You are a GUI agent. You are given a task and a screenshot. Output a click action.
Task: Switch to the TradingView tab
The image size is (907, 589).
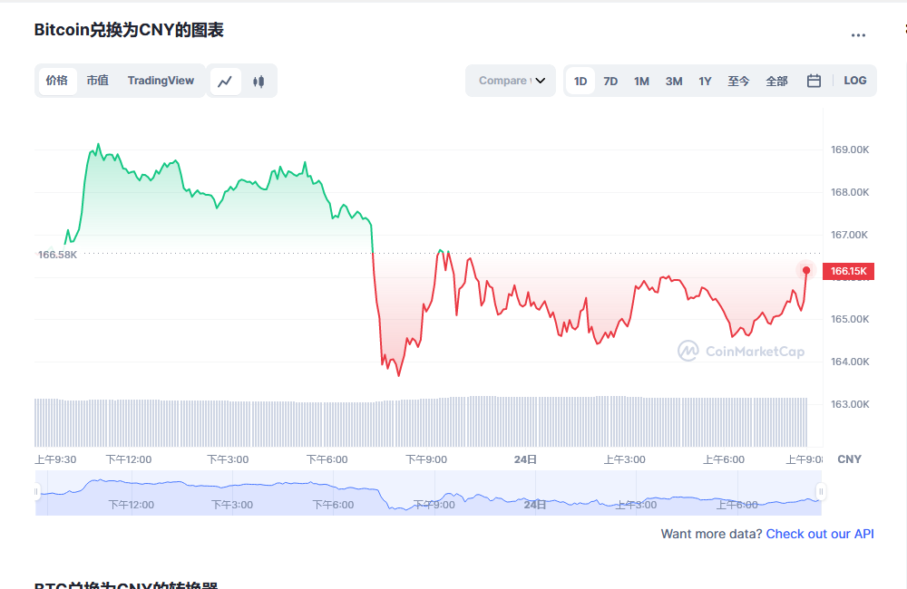click(x=161, y=81)
